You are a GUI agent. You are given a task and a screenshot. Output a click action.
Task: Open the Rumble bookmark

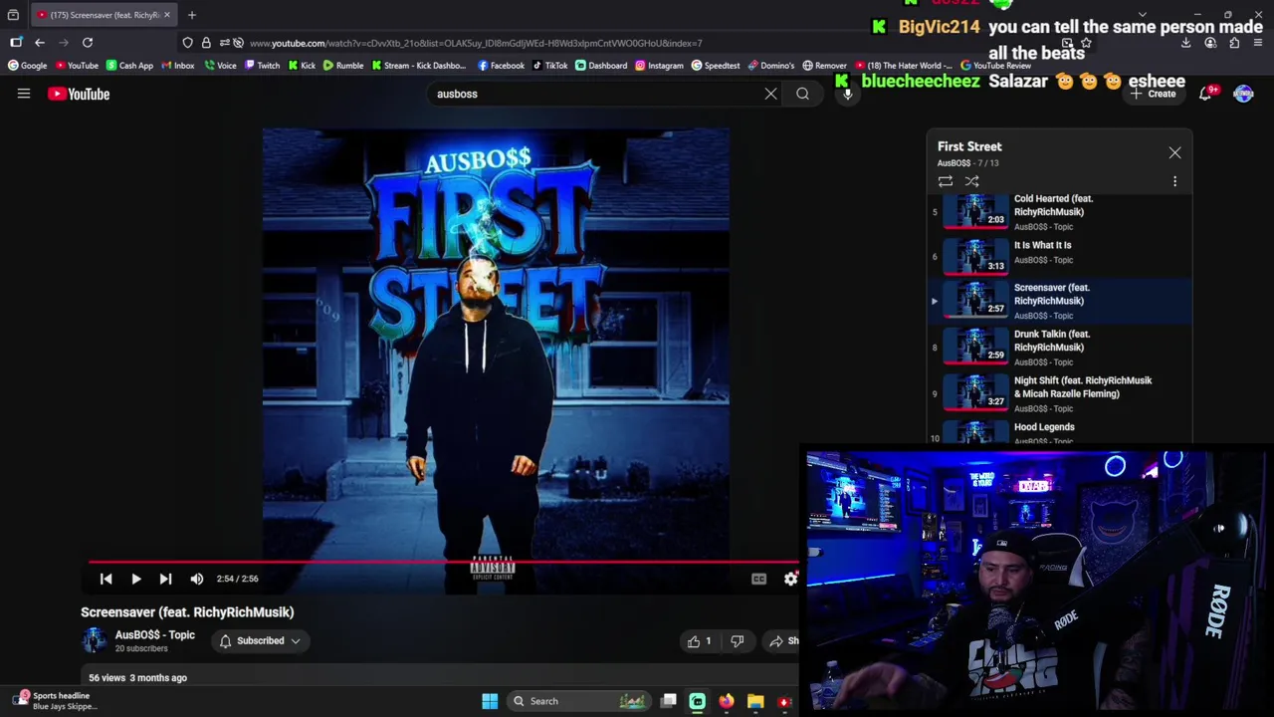[x=343, y=66]
